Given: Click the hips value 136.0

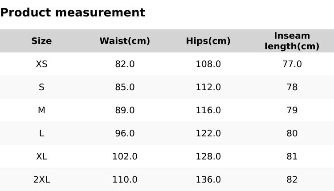Looking at the screenshot, I should [208, 179].
